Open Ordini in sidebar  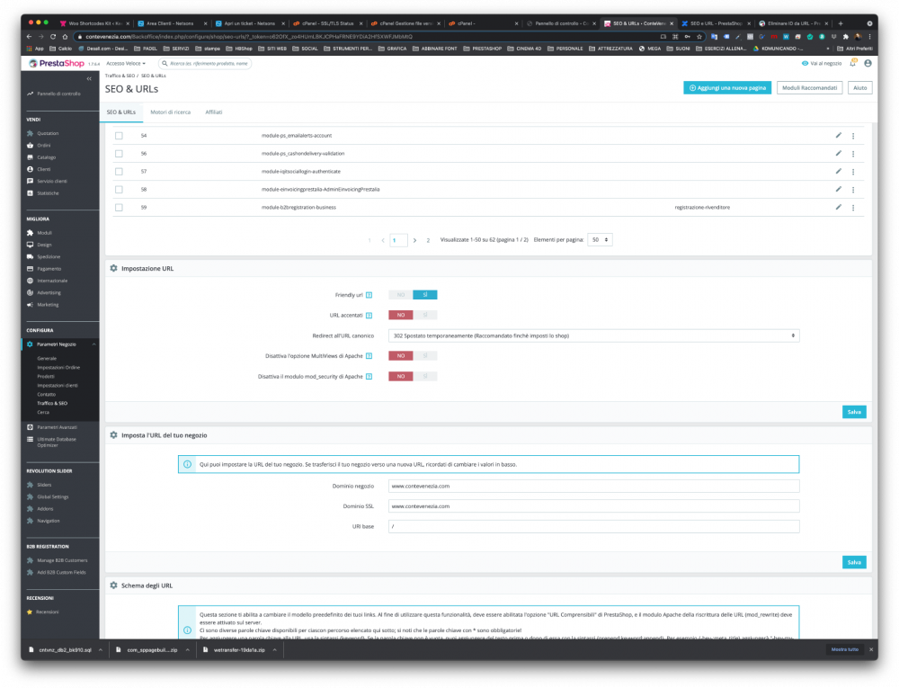click(43, 145)
